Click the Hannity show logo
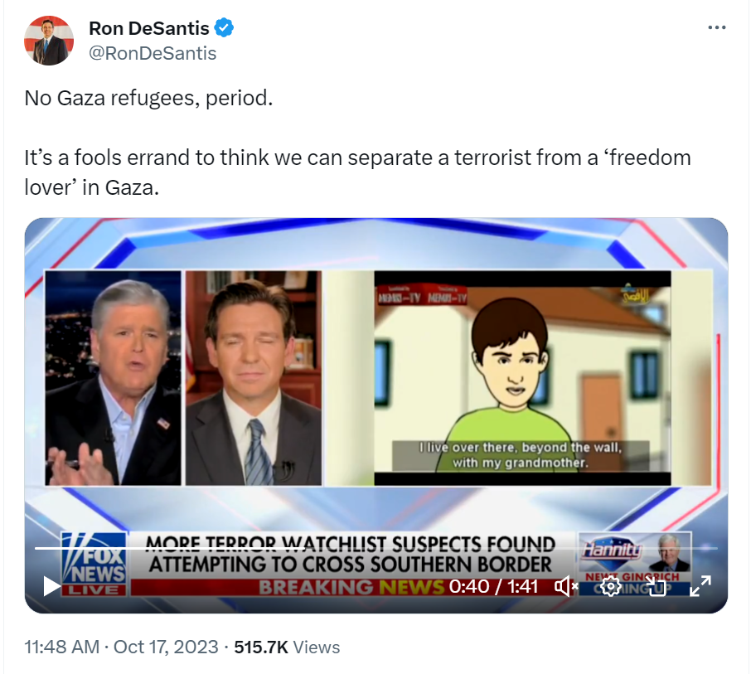This screenshot has height=674, width=751. (612, 550)
